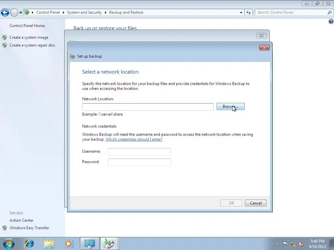This screenshot has width=334, height=250.
Task: Open the Windows Start menu orb
Action: click(9, 243)
